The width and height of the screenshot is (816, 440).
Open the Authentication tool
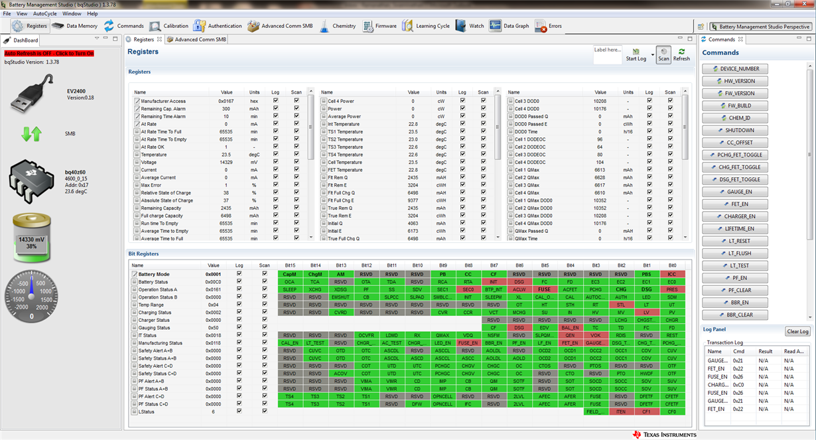pos(218,26)
